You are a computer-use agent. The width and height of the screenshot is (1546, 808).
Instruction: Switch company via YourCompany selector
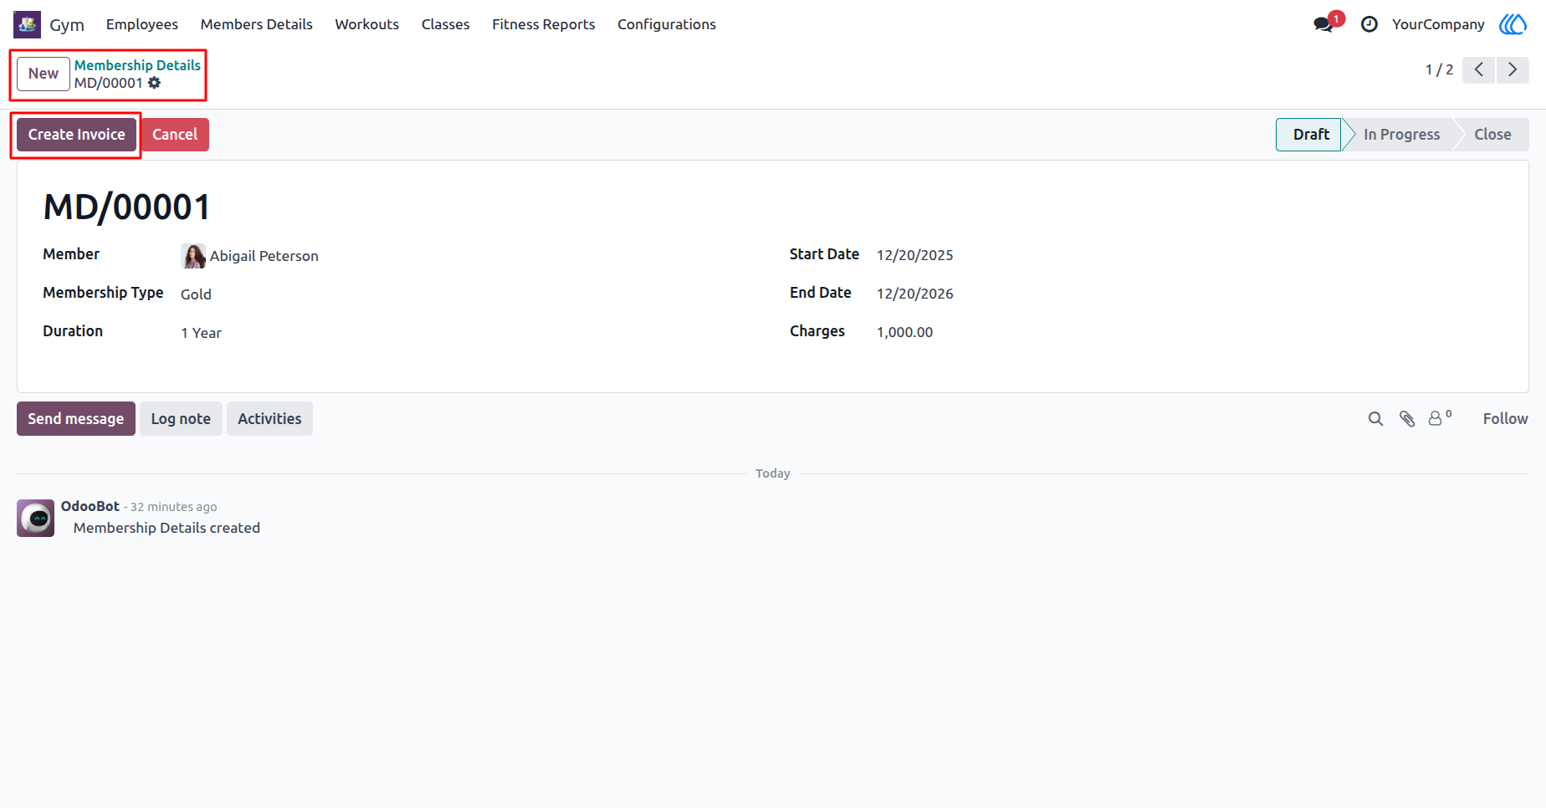tap(1438, 24)
